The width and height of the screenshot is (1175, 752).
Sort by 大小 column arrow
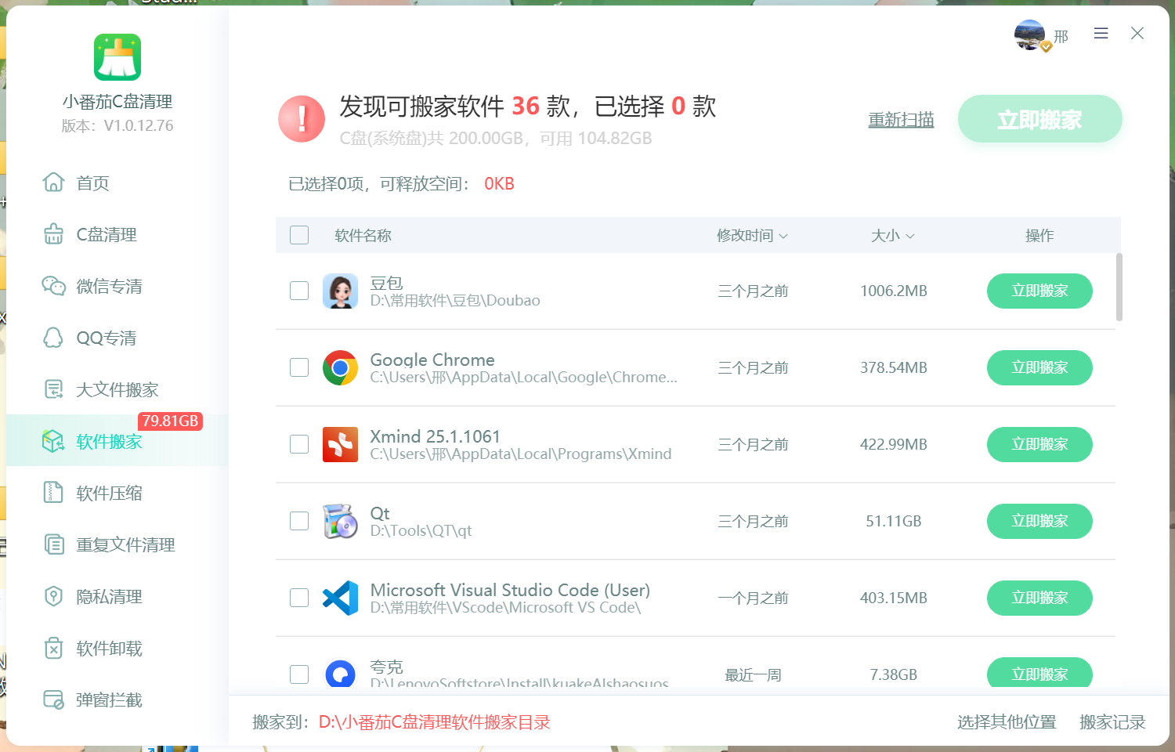910,236
